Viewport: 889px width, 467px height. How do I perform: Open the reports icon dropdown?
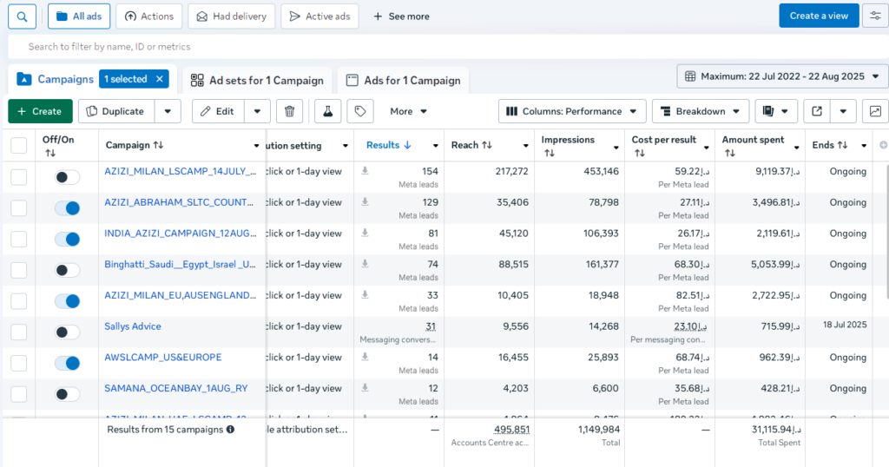(776, 111)
